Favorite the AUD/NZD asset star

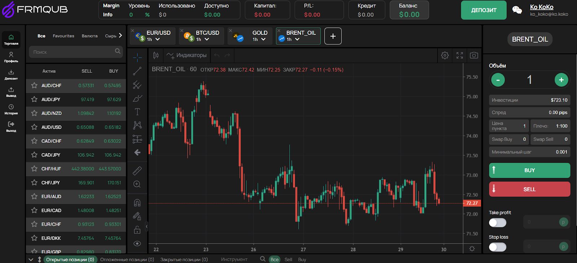(x=34, y=113)
